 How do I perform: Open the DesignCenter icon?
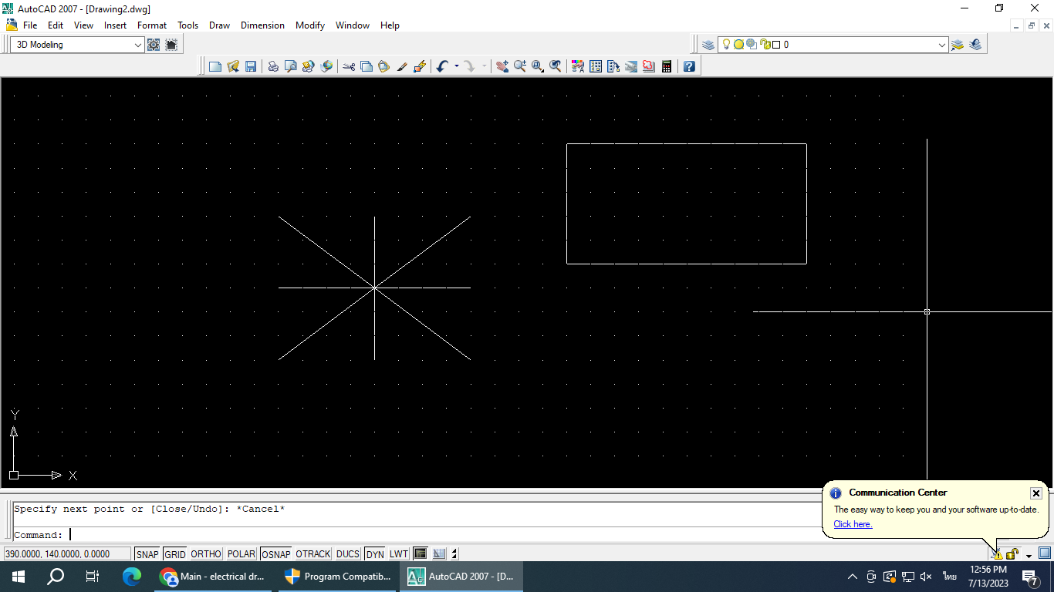coord(596,67)
